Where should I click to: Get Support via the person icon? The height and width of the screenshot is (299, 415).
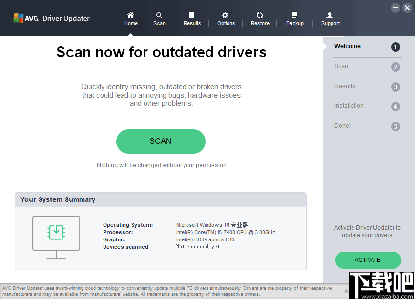(330, 19)
